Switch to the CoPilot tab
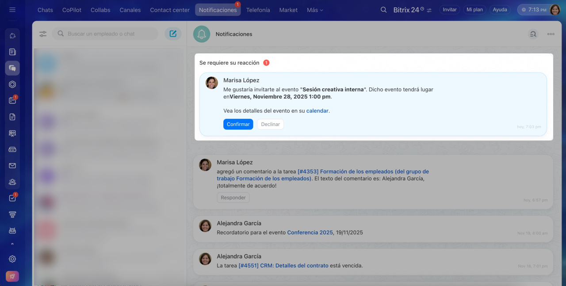Screen dimensions: 566x286 click(x=72, y=10)
